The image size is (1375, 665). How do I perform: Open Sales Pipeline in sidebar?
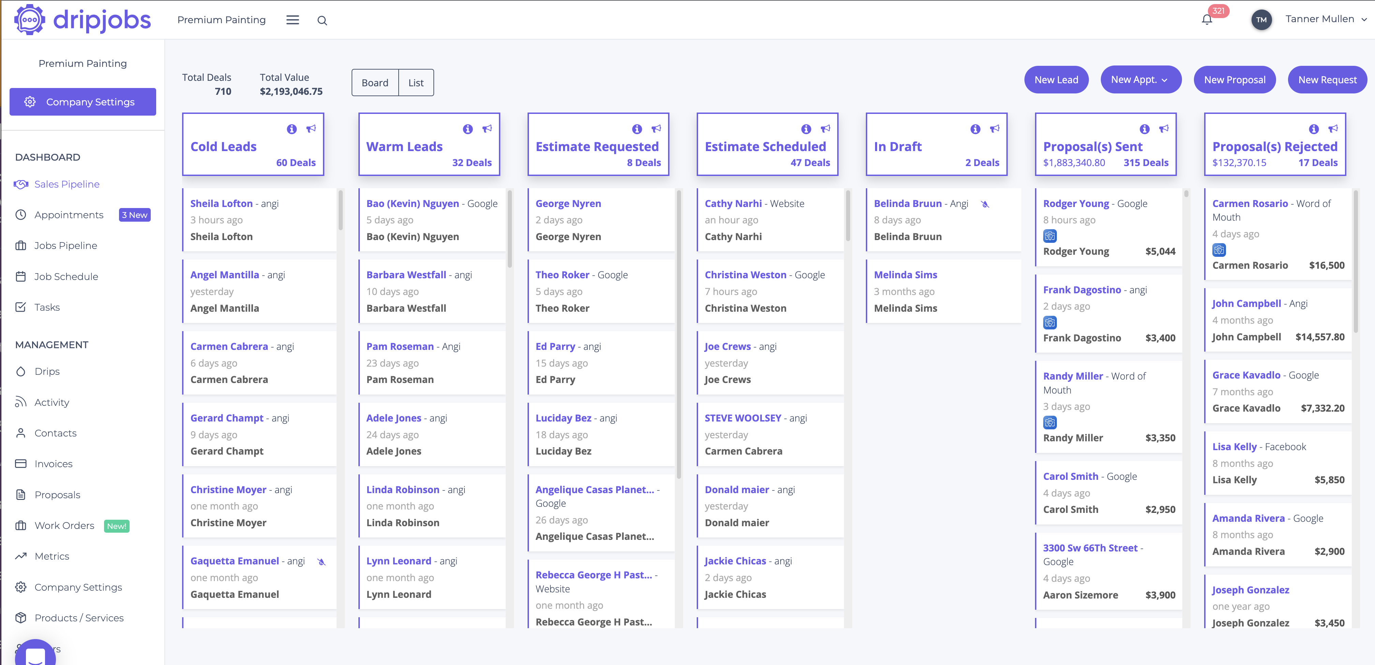point(67,184)
